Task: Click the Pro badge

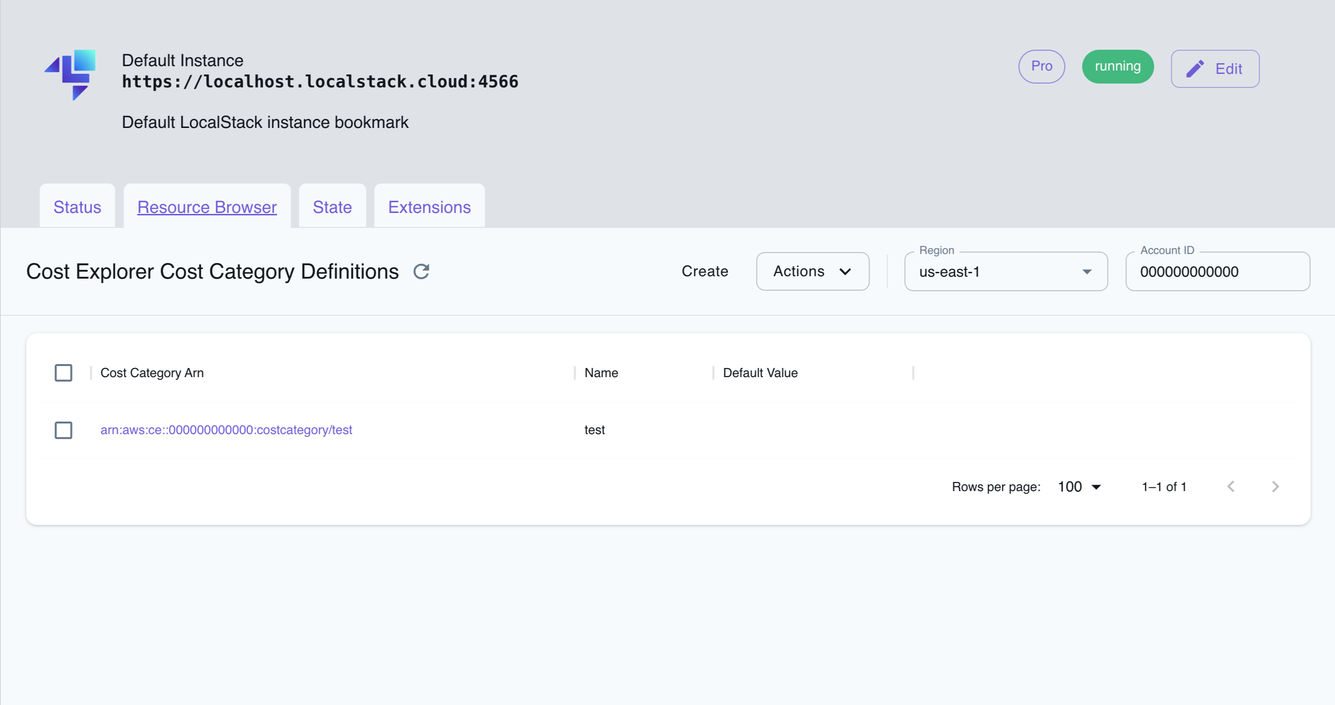Action: point(1041,66)
